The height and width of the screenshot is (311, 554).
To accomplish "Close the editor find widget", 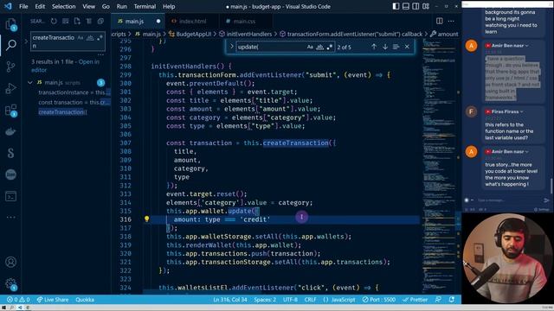I will click(407, 47).
